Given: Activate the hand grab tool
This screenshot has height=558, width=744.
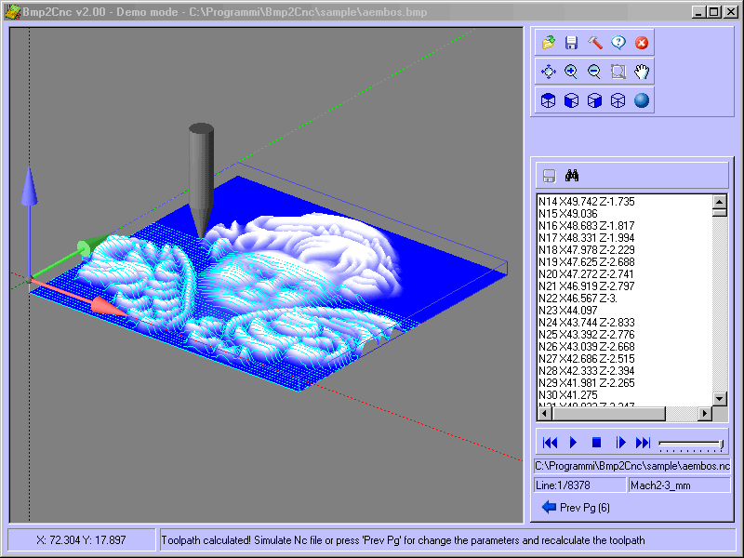Looking at the screenshot, I should [640, 71].
